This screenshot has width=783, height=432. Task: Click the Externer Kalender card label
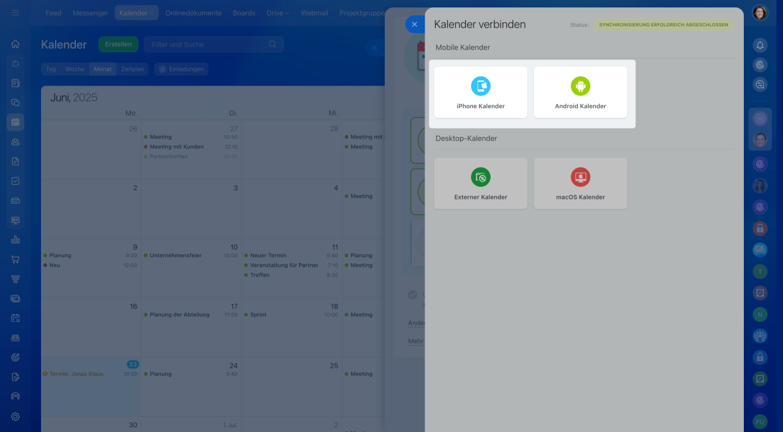[481, 198]
